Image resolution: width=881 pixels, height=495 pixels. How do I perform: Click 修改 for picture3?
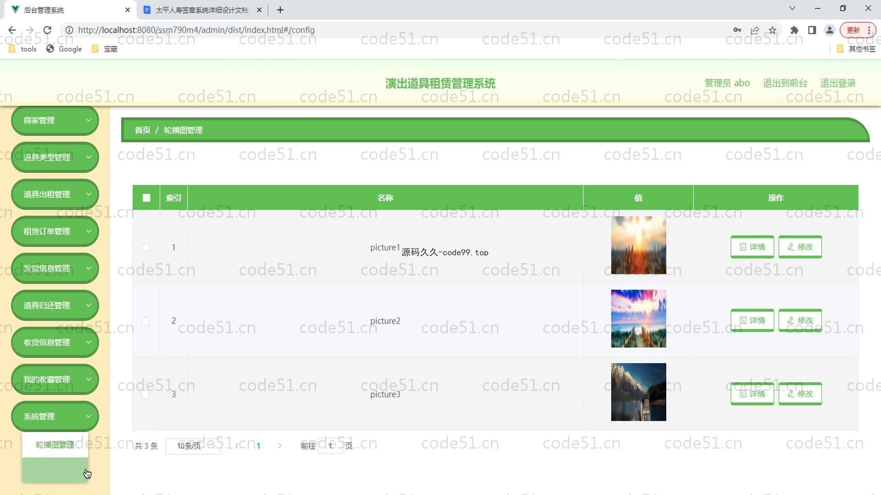800,393
